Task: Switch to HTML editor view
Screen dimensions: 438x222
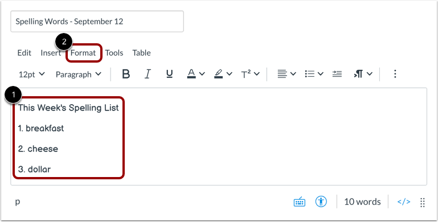Action: tap(404, 202)
